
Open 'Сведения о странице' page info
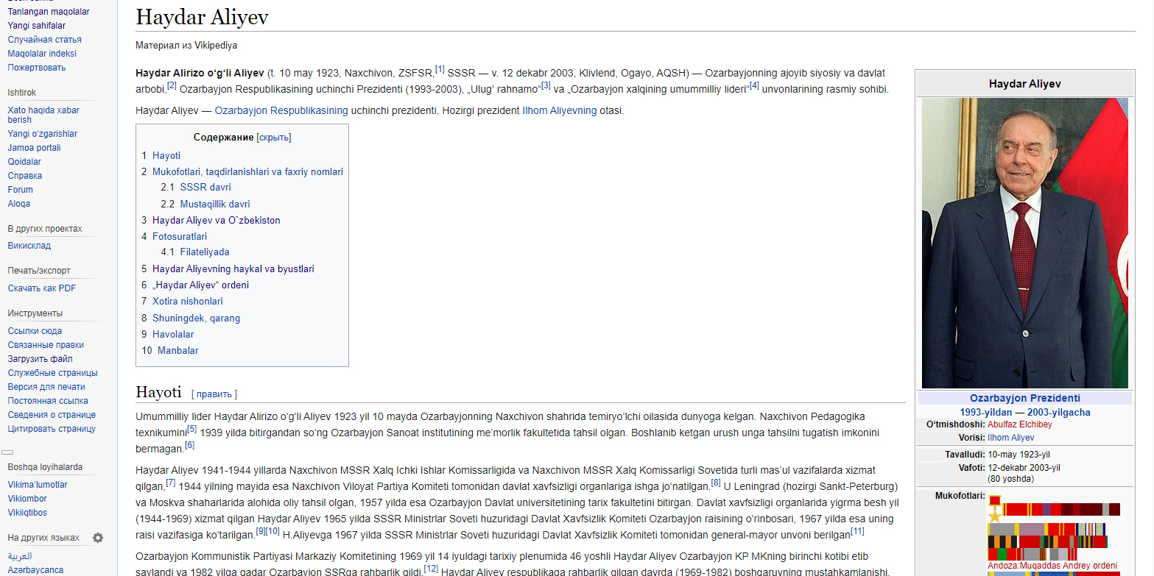click(52, 415)
